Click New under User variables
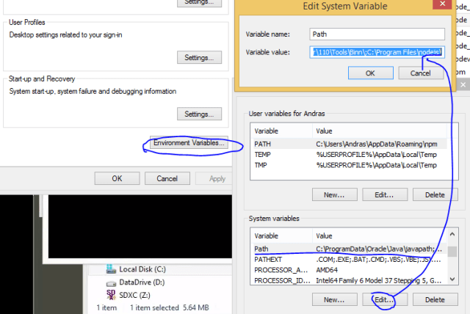 click(334, 194)
